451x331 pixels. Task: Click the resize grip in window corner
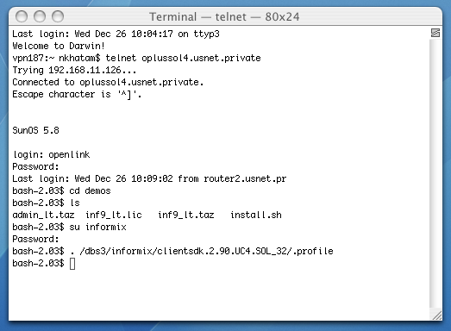[x=436, y=315]
